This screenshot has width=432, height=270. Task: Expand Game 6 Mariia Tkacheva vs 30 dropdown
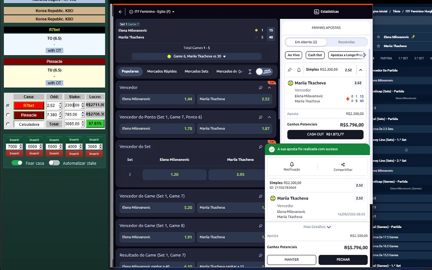(x=196, y=56)
